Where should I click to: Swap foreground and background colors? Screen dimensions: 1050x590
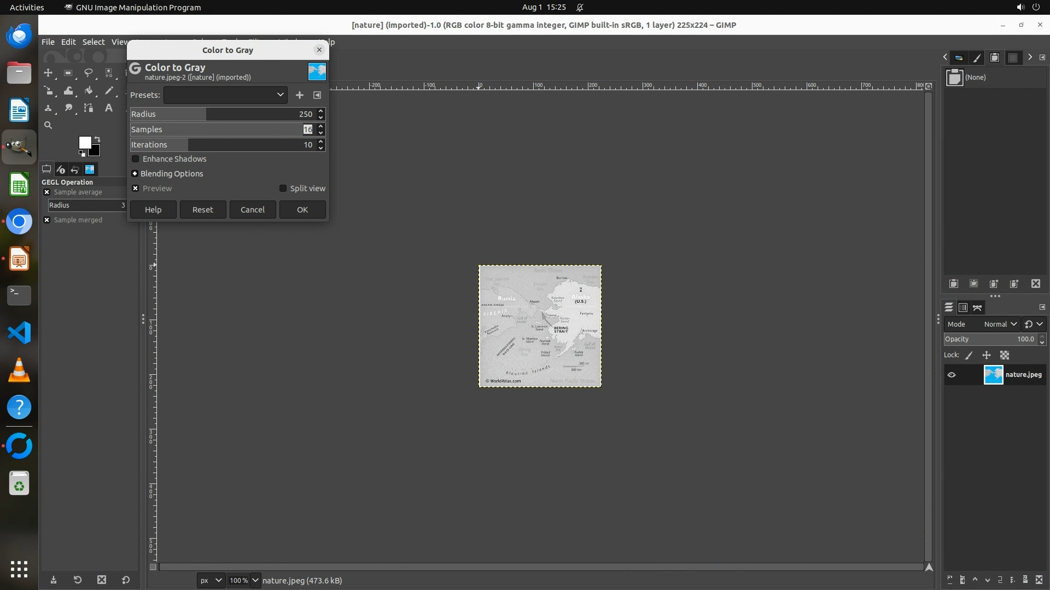click(x=97, y=139)
